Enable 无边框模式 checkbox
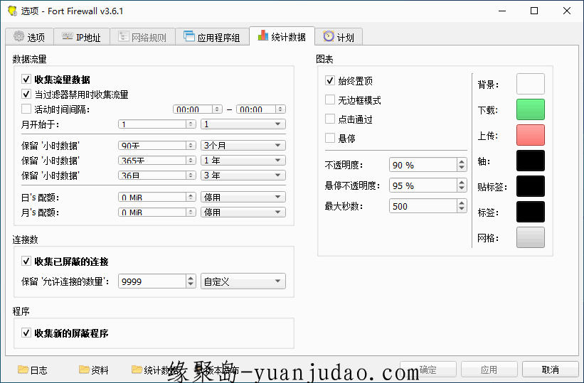Image resolution: width=584 pixels, height=383 pixels. (330, 99)
